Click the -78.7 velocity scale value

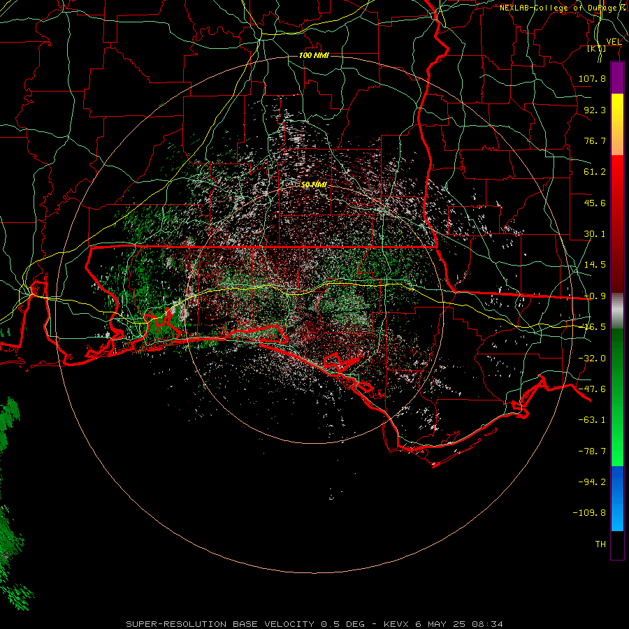click(592, 451)
